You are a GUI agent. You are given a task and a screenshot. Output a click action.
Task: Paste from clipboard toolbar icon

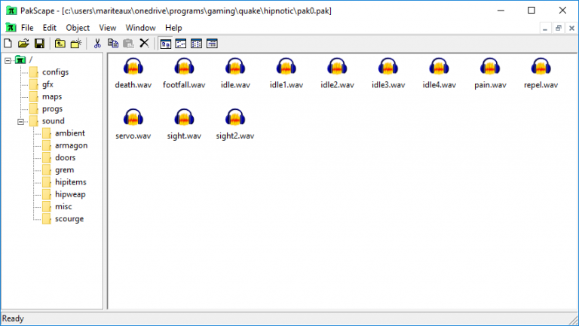[x=128, y=44]
